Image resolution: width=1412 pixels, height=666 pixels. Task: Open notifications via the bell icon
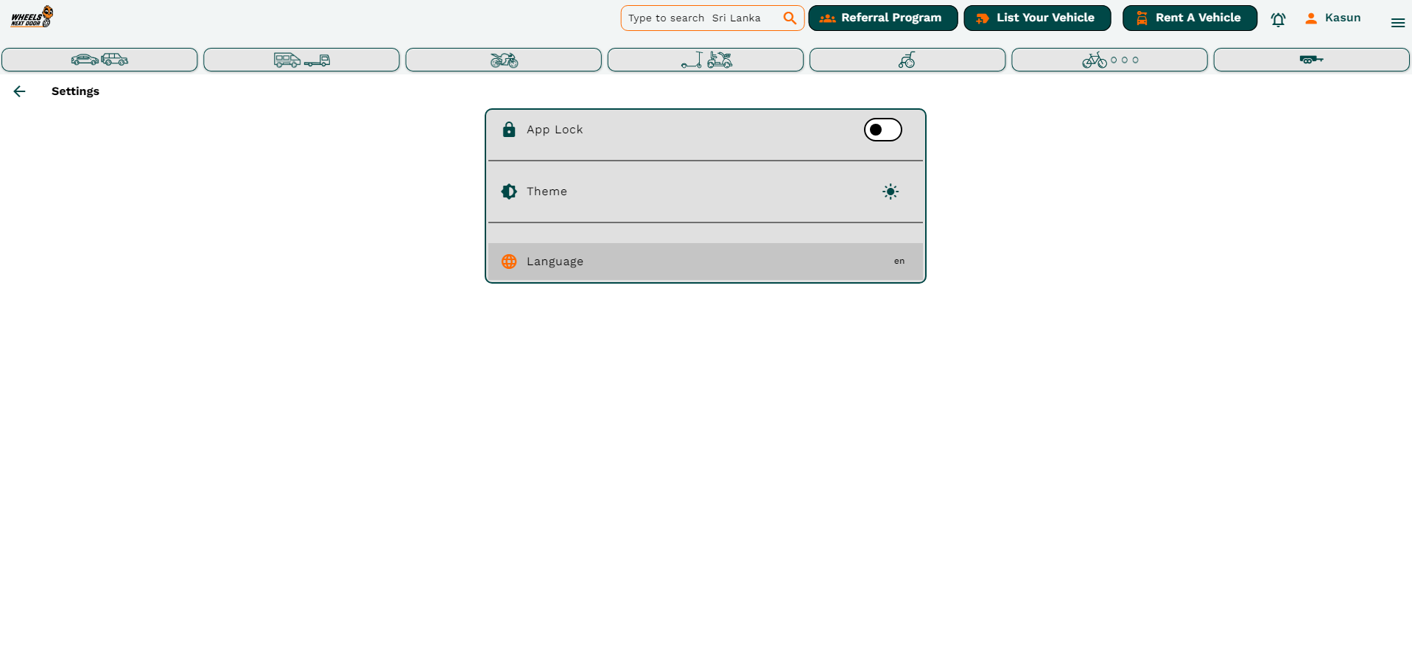click(1278, 20)
